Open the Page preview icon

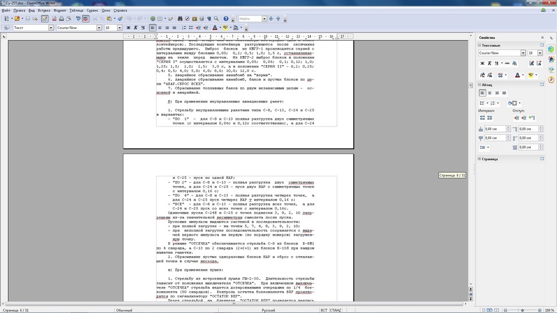(x=69, y=18)
